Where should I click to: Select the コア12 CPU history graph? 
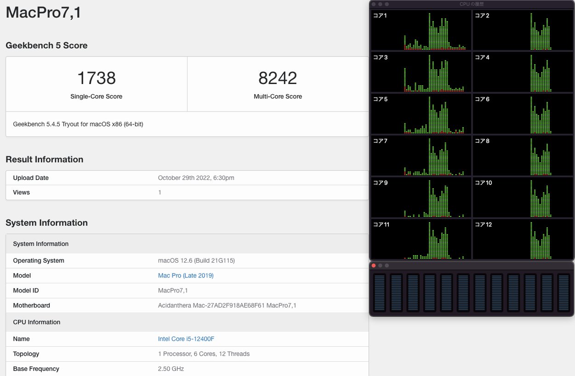[523, 239]
